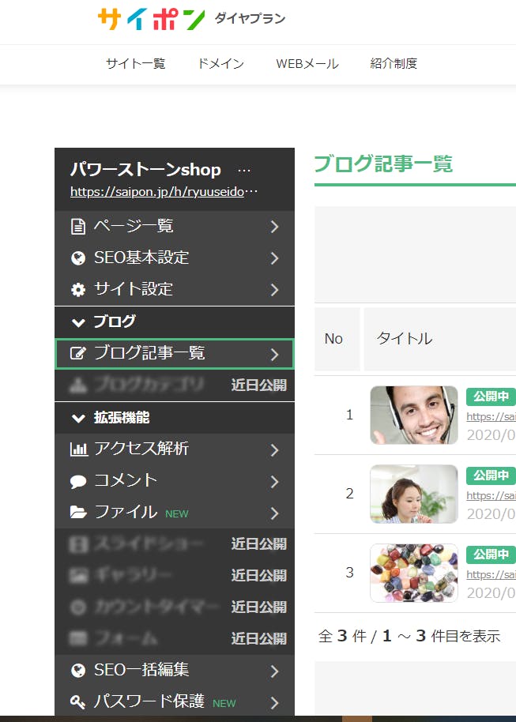
Task: Click the blurred ブログカテゴリ icon
Action: coord(78,385)
